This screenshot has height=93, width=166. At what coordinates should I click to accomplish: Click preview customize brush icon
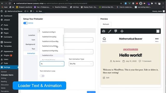pyautogui.click(x=110, y=31)
